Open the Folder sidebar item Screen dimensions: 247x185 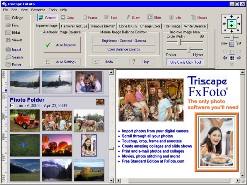coord(14,64)
